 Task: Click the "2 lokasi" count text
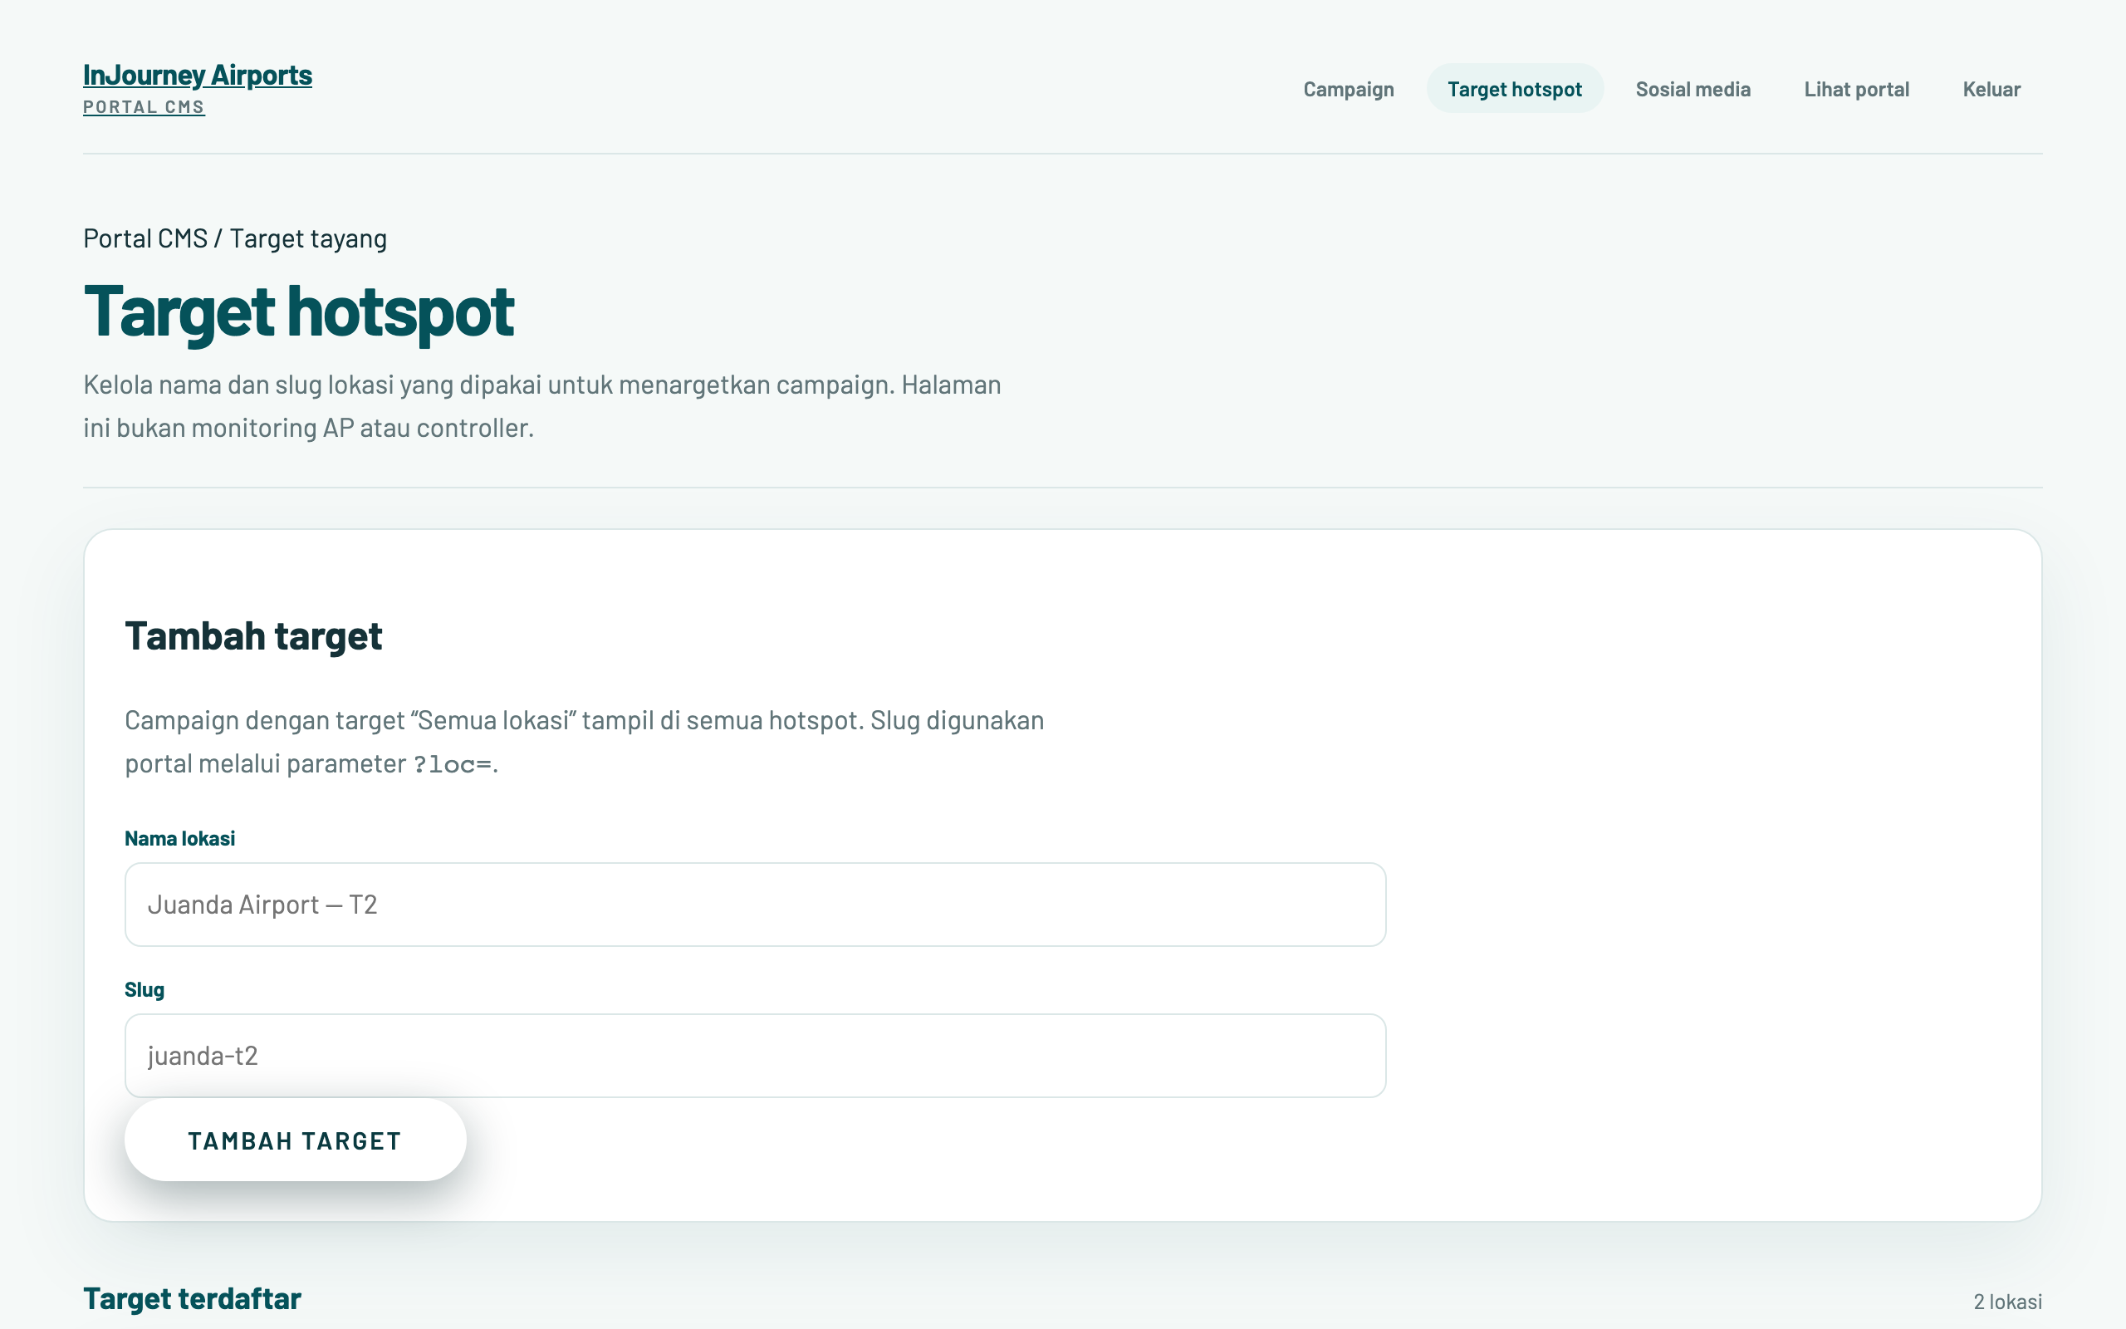2007,1302
